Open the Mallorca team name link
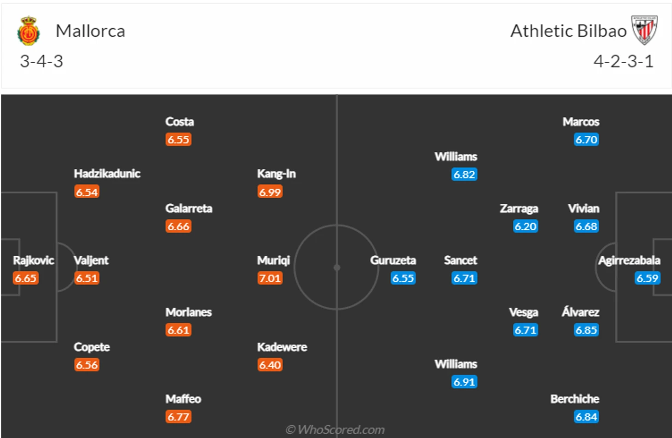The image size is (672, 438). point(90,31)
